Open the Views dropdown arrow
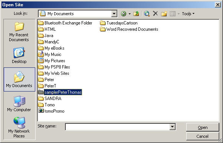223x143 pixels. pyautogui.click(x=178, y=14)
